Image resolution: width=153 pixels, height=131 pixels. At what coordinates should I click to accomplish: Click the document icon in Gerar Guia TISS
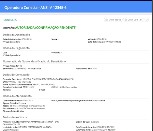pyautogui.click(x=126, y=20)
